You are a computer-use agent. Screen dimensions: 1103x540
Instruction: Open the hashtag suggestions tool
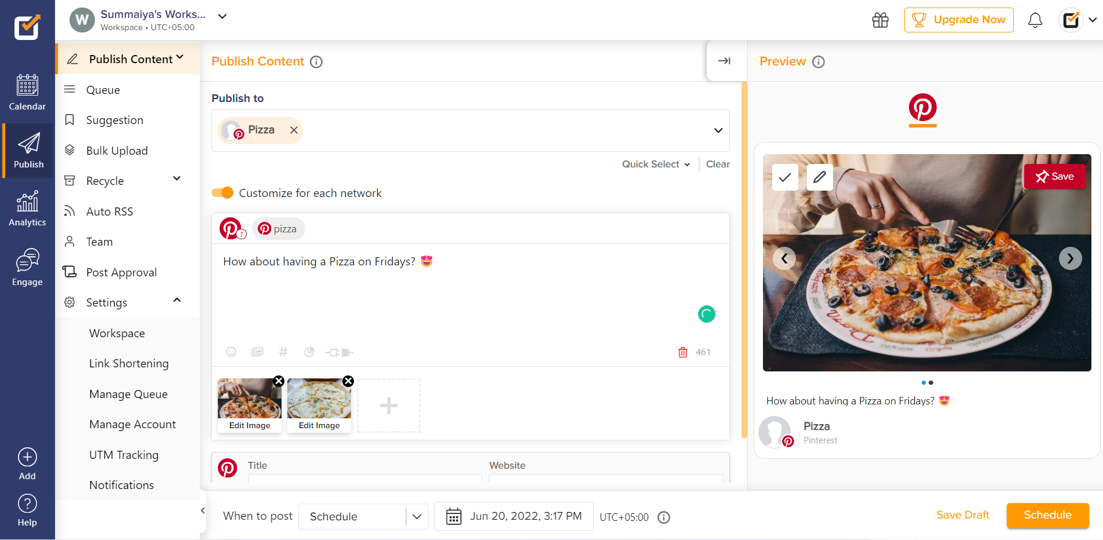[x=283, y=352]
